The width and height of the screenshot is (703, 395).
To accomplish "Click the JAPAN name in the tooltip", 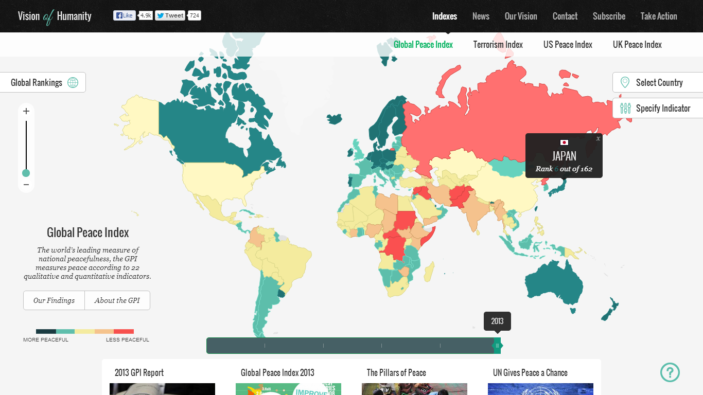I will [564, 156].
